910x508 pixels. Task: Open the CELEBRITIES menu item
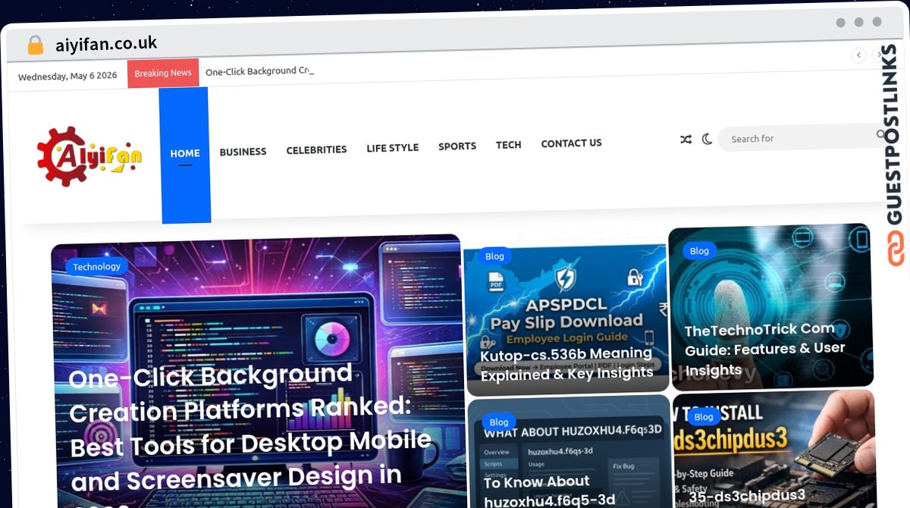(316, 150)
